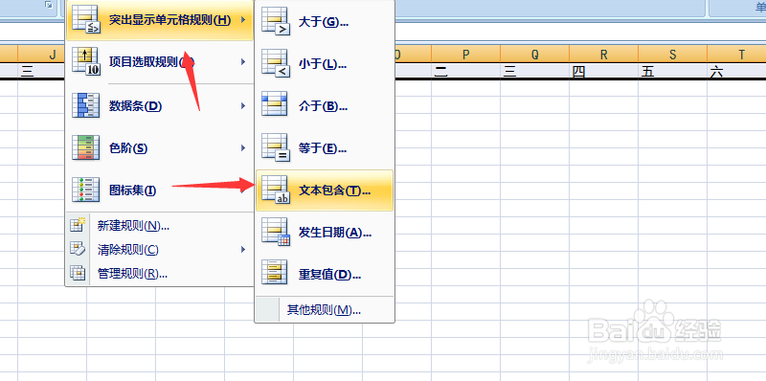Viewport: 766px width, 381px height.
Task: Open the 色阶(S) menu entry
Action: click(160, 148)
